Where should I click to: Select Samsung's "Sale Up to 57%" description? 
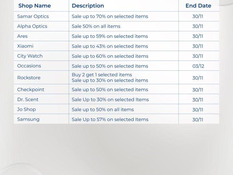click(110, 119)
